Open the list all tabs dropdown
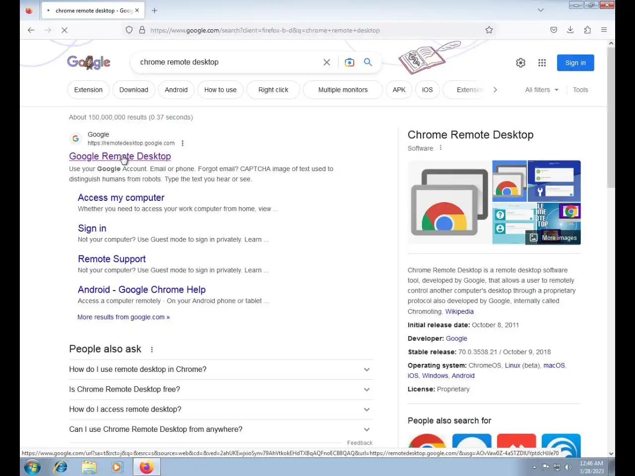The image size is (635, 476). click(541, 10)
